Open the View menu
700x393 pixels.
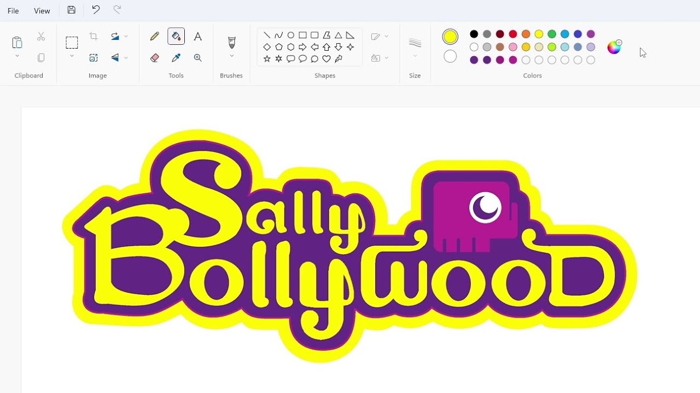point(42,11)
